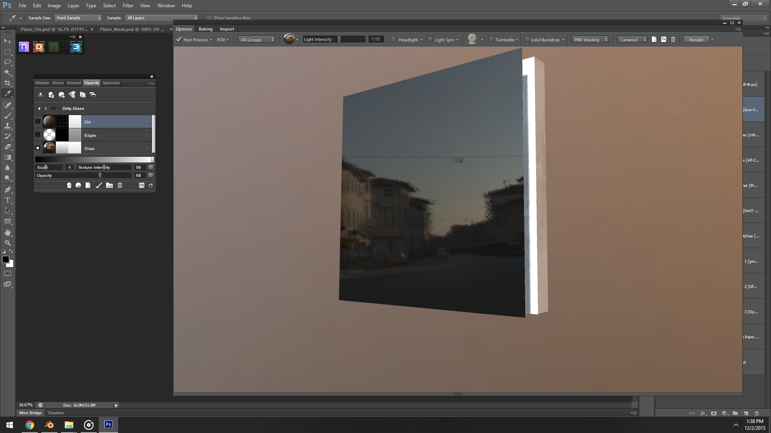Enable the Solid Backdrop checkbox
Viewport: 771px width, 433px height.
527,39
